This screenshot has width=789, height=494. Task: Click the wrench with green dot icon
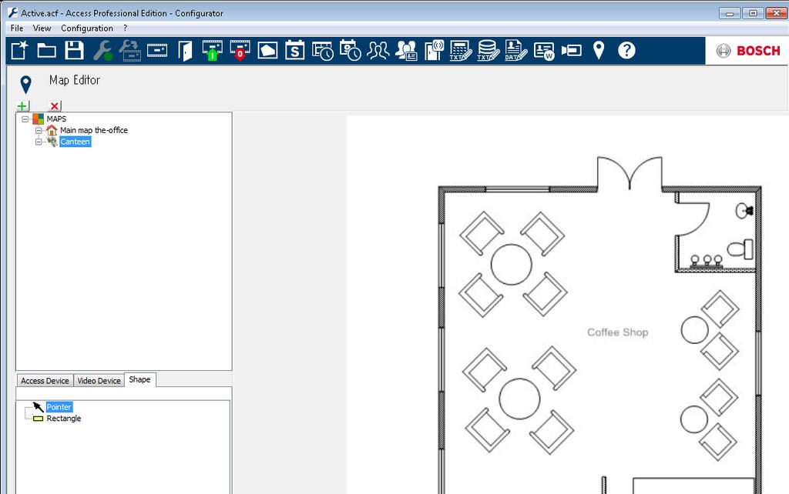tap(102, 50)
